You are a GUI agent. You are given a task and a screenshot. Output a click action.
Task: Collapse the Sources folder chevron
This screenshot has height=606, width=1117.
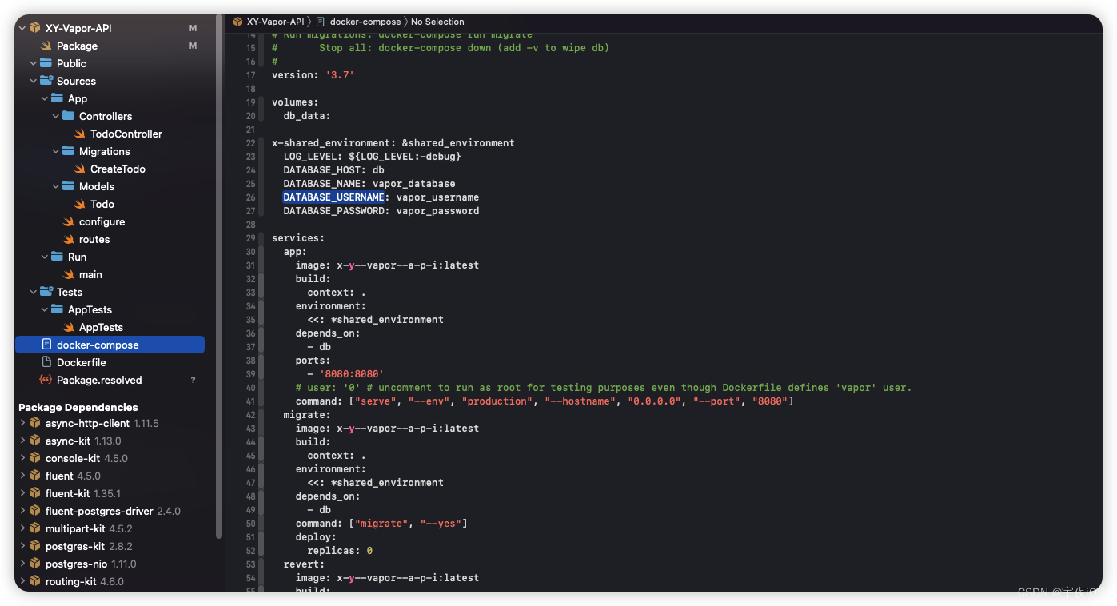pyautogui.click(x=34, y=81)
